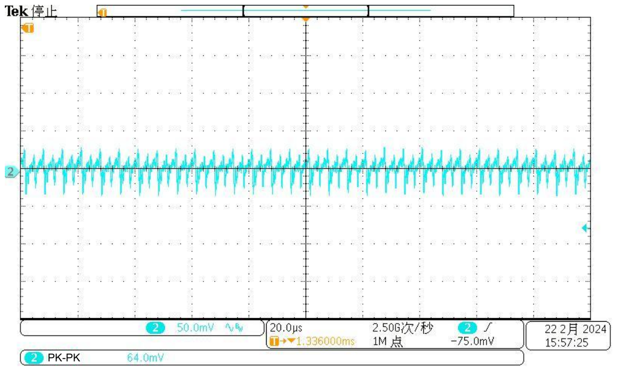Click the cyan trigger level arrow
This screenshot has height=371, width=617.
coord(585,228)
